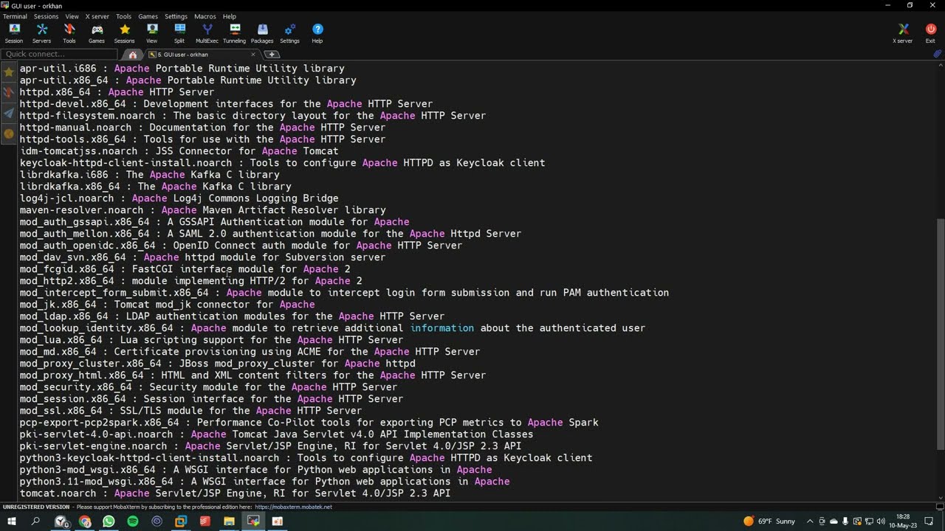The height and width of the screenshot is (531, 945).
Task: Click the red Exit button
Action: [x=930, y=33]
